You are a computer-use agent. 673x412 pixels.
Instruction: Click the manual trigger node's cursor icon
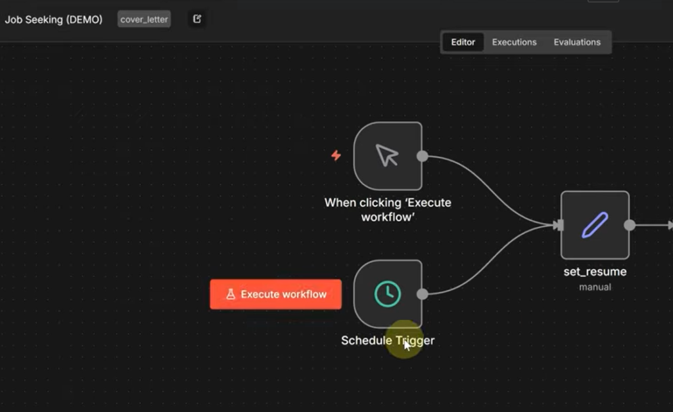[x=387, y=155]
